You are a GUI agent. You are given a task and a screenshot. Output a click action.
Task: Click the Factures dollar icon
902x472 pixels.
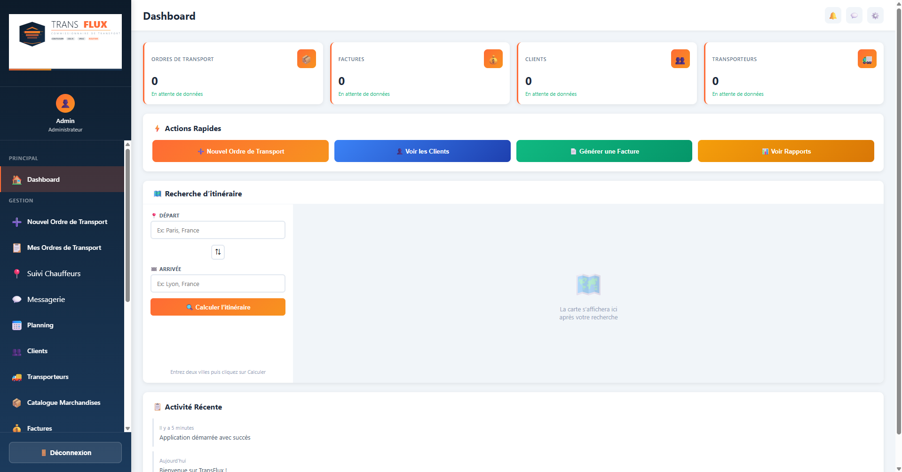(493, 59)
